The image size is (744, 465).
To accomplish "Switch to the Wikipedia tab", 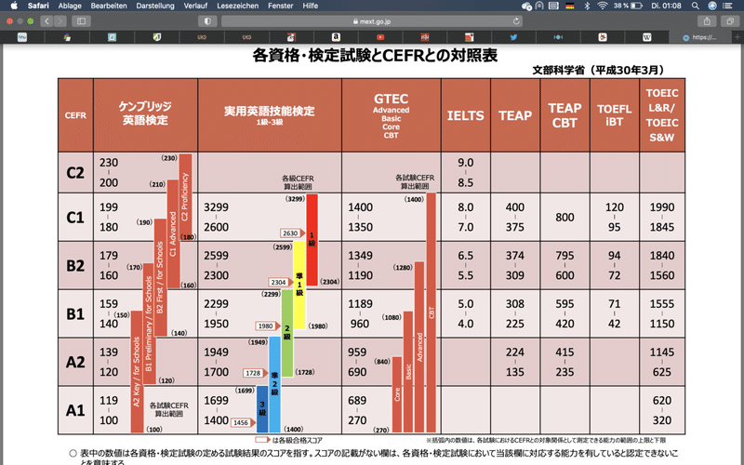I will 646,37.
